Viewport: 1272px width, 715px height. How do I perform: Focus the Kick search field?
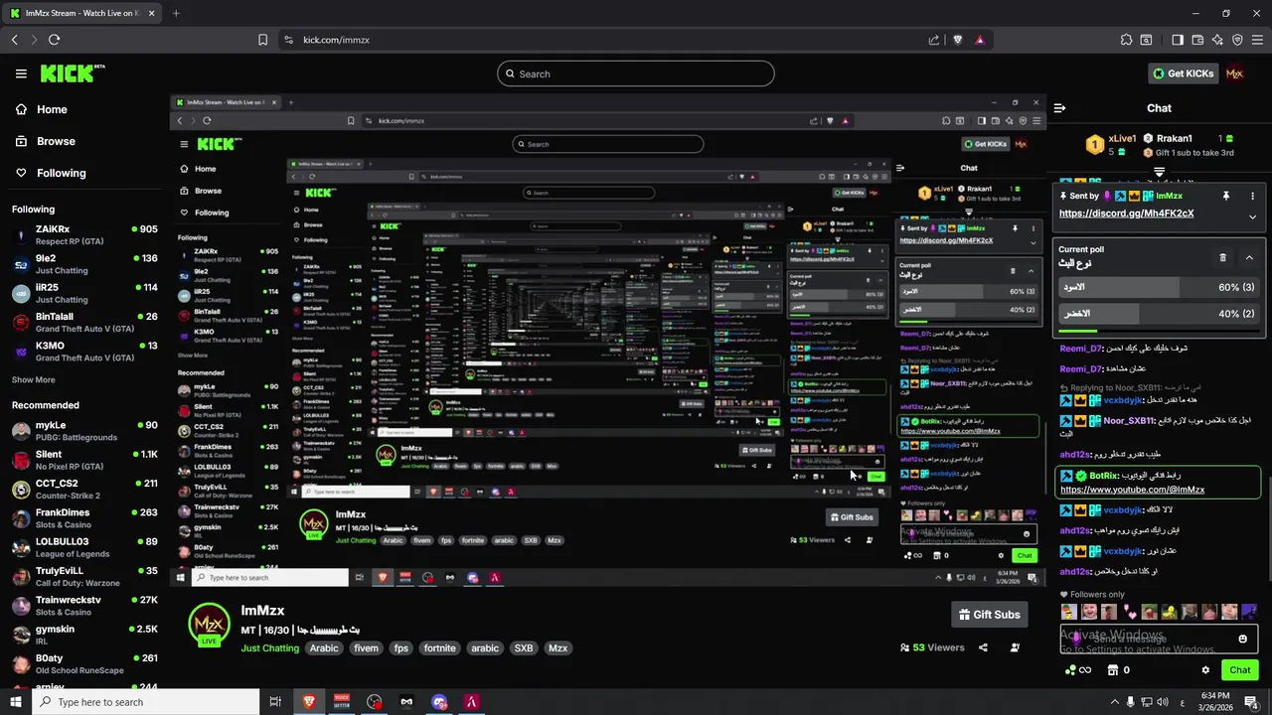coord(636,73)
